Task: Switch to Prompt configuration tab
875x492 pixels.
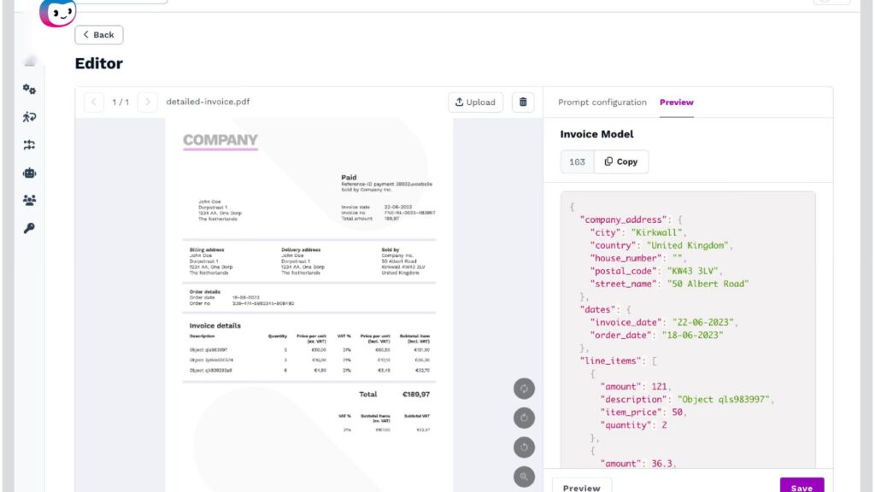Action: [x=602, y=102]
